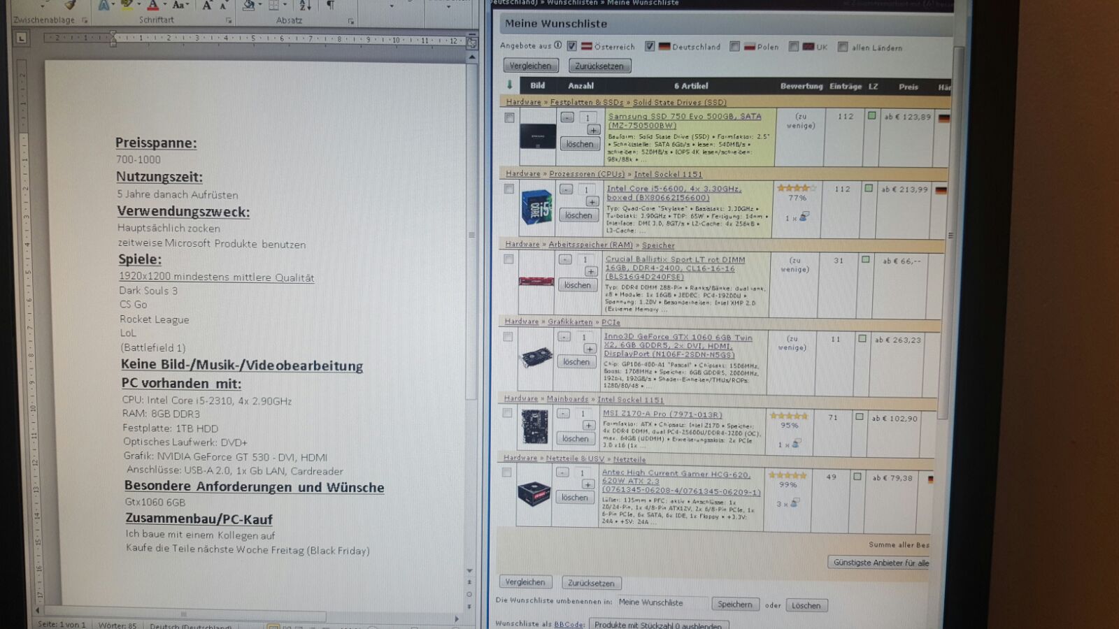Click the shading paint bucket icon

[x=249, y=6]
